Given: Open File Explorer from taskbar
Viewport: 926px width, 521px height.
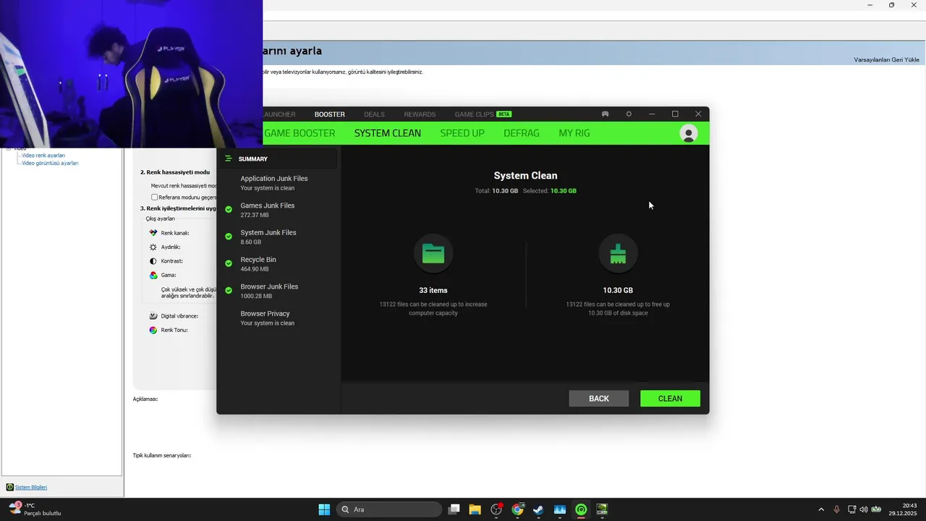Looking at the screenshot, I should pyautogui.click(x=475, y=509).
